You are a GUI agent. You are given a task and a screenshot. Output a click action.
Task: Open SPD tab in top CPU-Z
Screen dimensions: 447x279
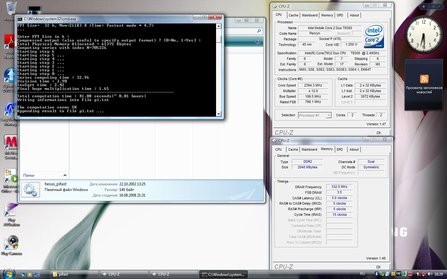(x=340, y=15)
